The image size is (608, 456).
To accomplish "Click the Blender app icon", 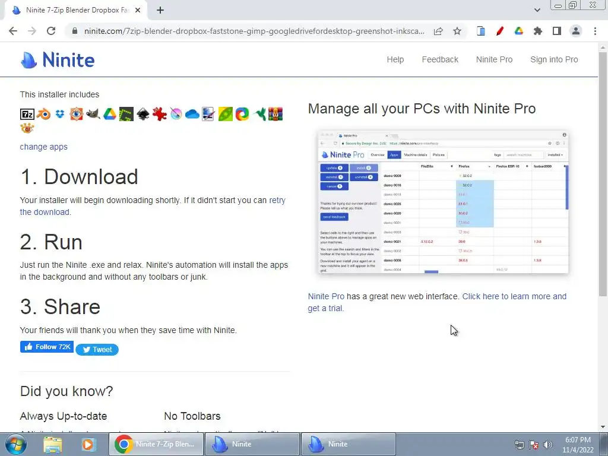I will click(43, 114).
